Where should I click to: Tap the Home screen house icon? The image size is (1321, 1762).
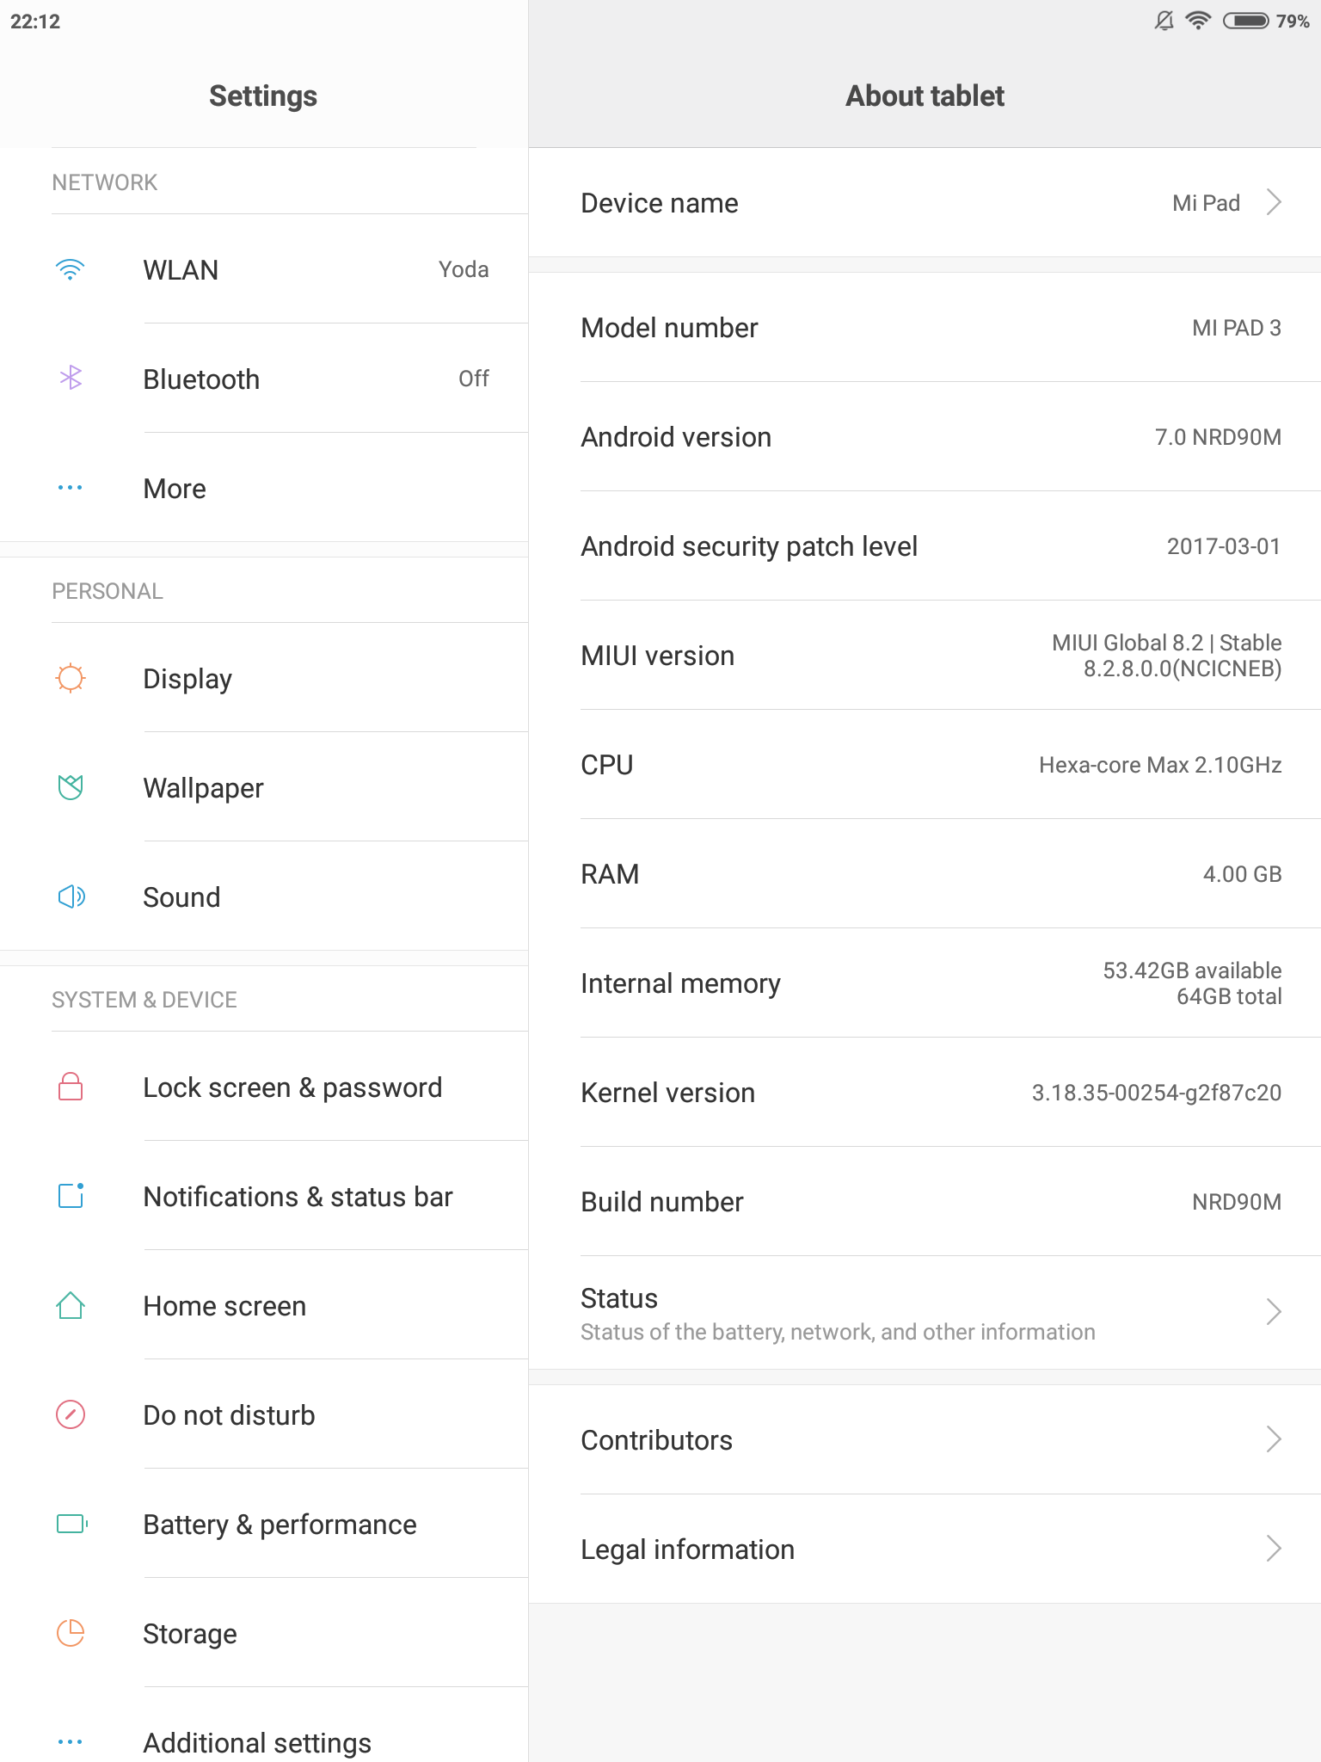coord(71,1305)
